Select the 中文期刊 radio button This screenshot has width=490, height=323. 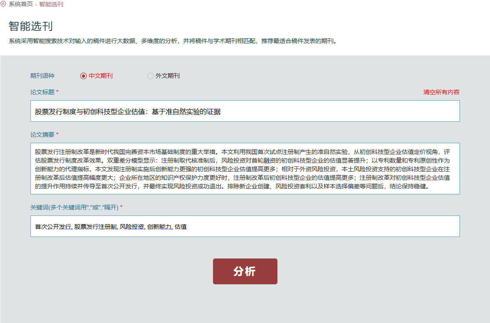pos(84,76)
